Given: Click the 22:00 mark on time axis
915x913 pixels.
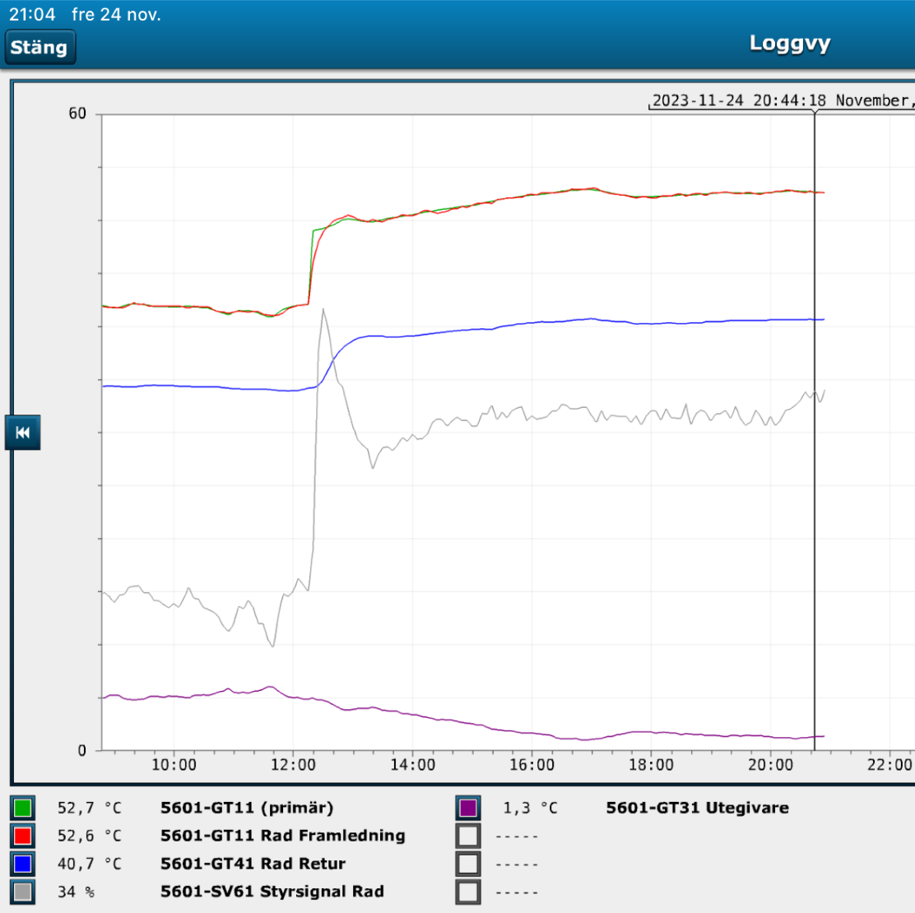Looking at the screenshot, I should click(889, 765).
